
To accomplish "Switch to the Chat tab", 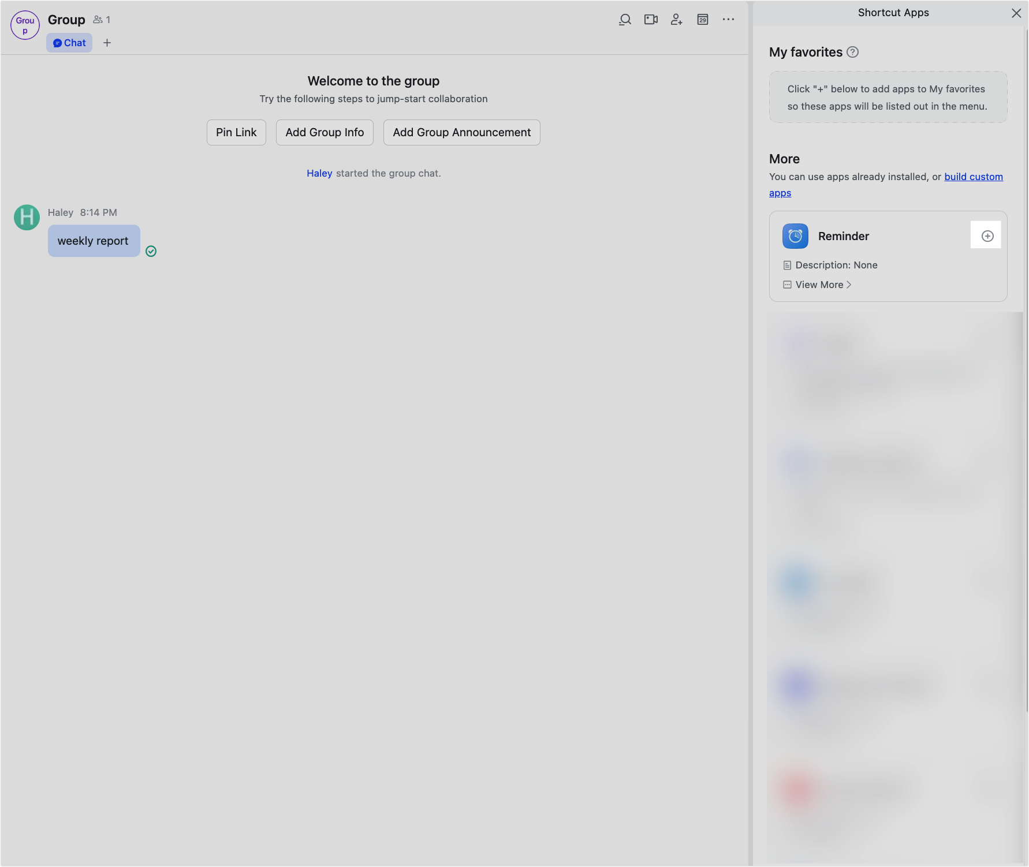I will 69,42.
